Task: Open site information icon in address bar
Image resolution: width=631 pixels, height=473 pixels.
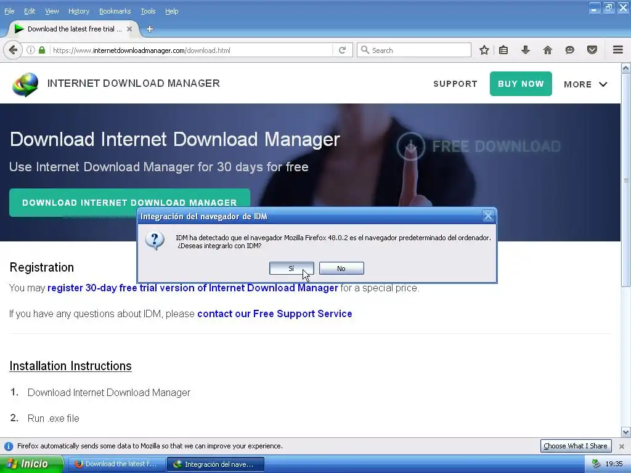Action: click(x=31, y=51)
